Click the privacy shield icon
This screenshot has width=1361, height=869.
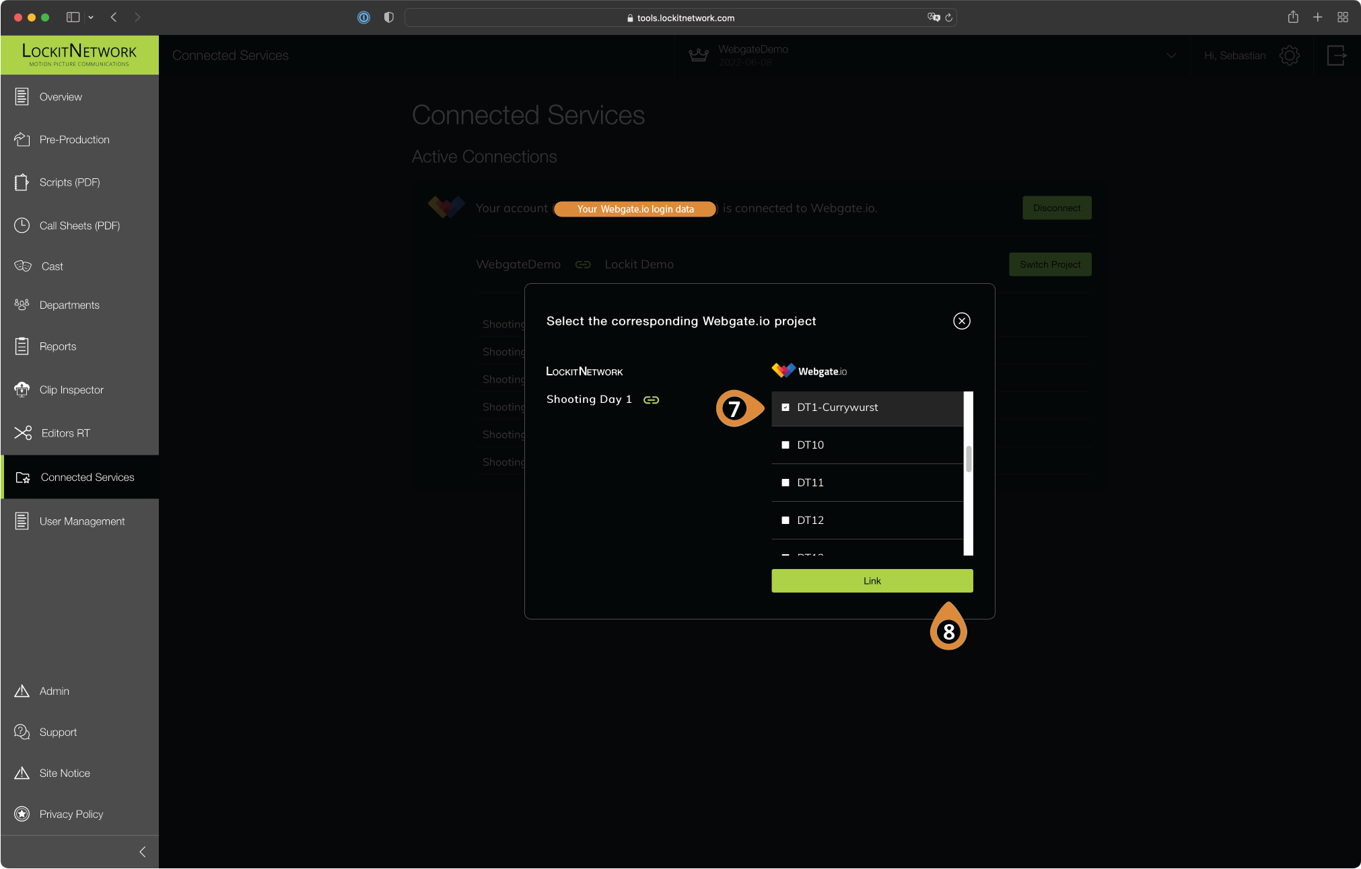(388, 17)
